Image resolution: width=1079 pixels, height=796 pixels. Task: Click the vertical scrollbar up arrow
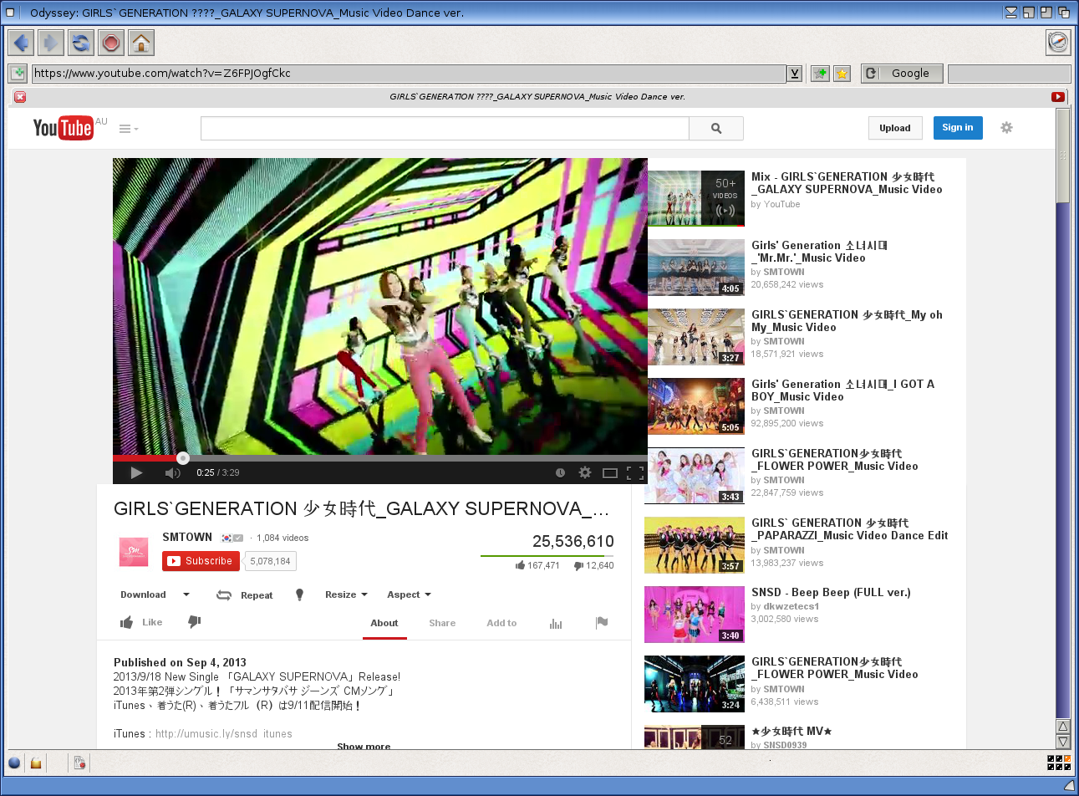1063,727
